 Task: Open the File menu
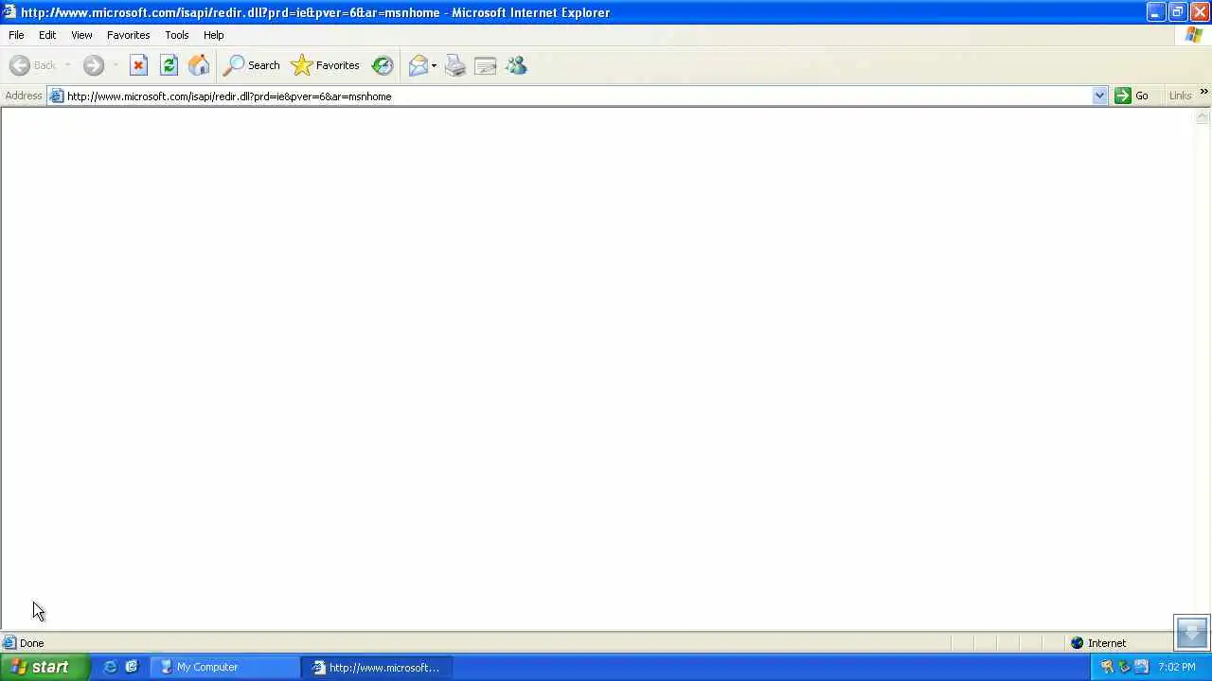click(x=16, y=35)
